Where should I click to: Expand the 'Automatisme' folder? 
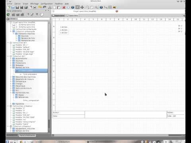tap(11, 58)
